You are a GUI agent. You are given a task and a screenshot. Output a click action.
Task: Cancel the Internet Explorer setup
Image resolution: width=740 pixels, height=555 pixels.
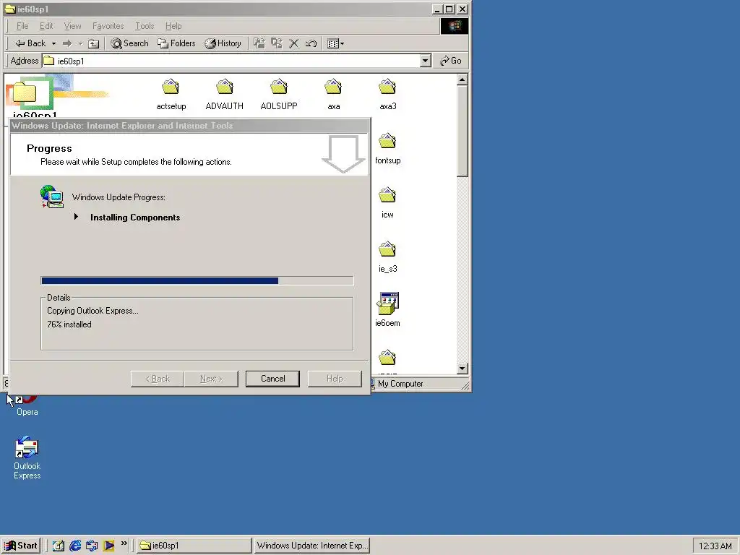click(x=272, y=379)
